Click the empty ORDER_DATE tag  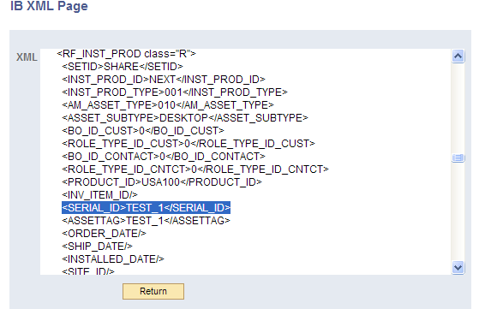click(x=104, y=234)
